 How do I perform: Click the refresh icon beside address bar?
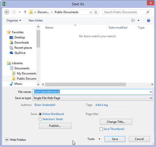(96, 12)
